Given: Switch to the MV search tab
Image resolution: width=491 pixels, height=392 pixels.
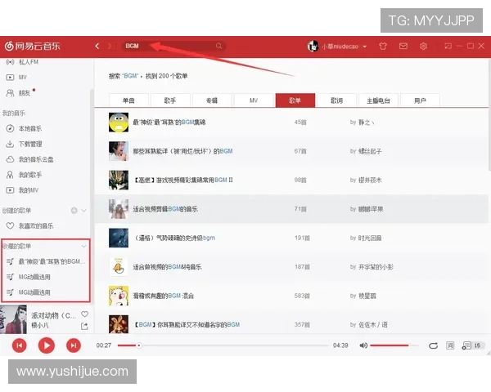Looking at the screenshot, I should click(254, 100).
